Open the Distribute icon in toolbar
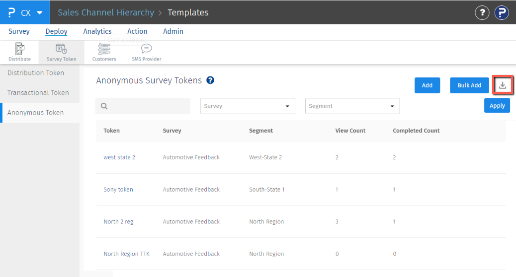The height and width of the screenshot is (277, 516). pos(19,49)
